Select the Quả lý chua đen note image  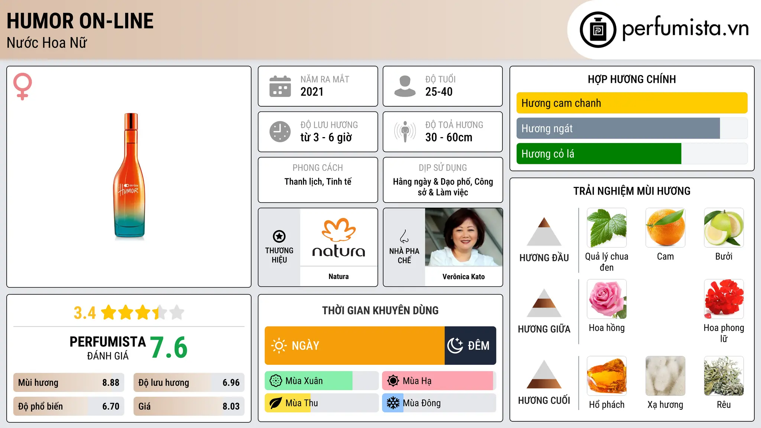pos(607,228)
